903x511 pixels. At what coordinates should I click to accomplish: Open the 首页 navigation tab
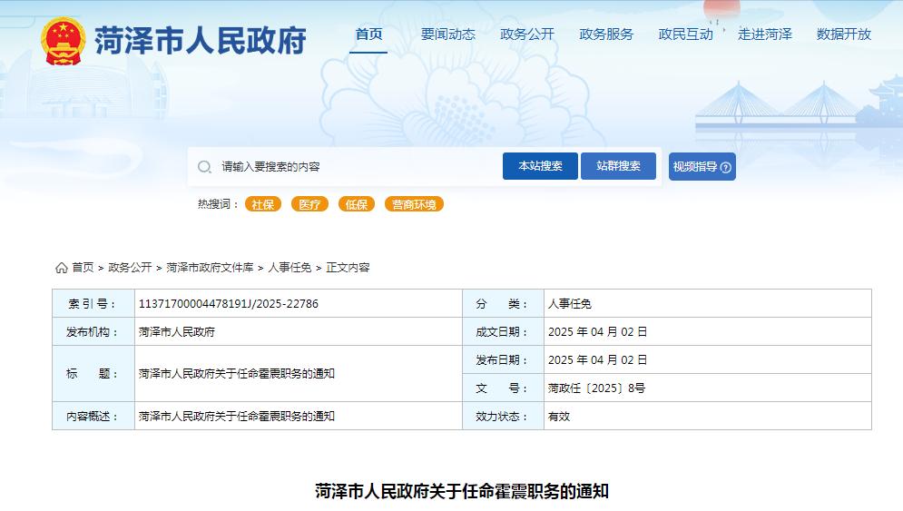[x=368, y=34]
